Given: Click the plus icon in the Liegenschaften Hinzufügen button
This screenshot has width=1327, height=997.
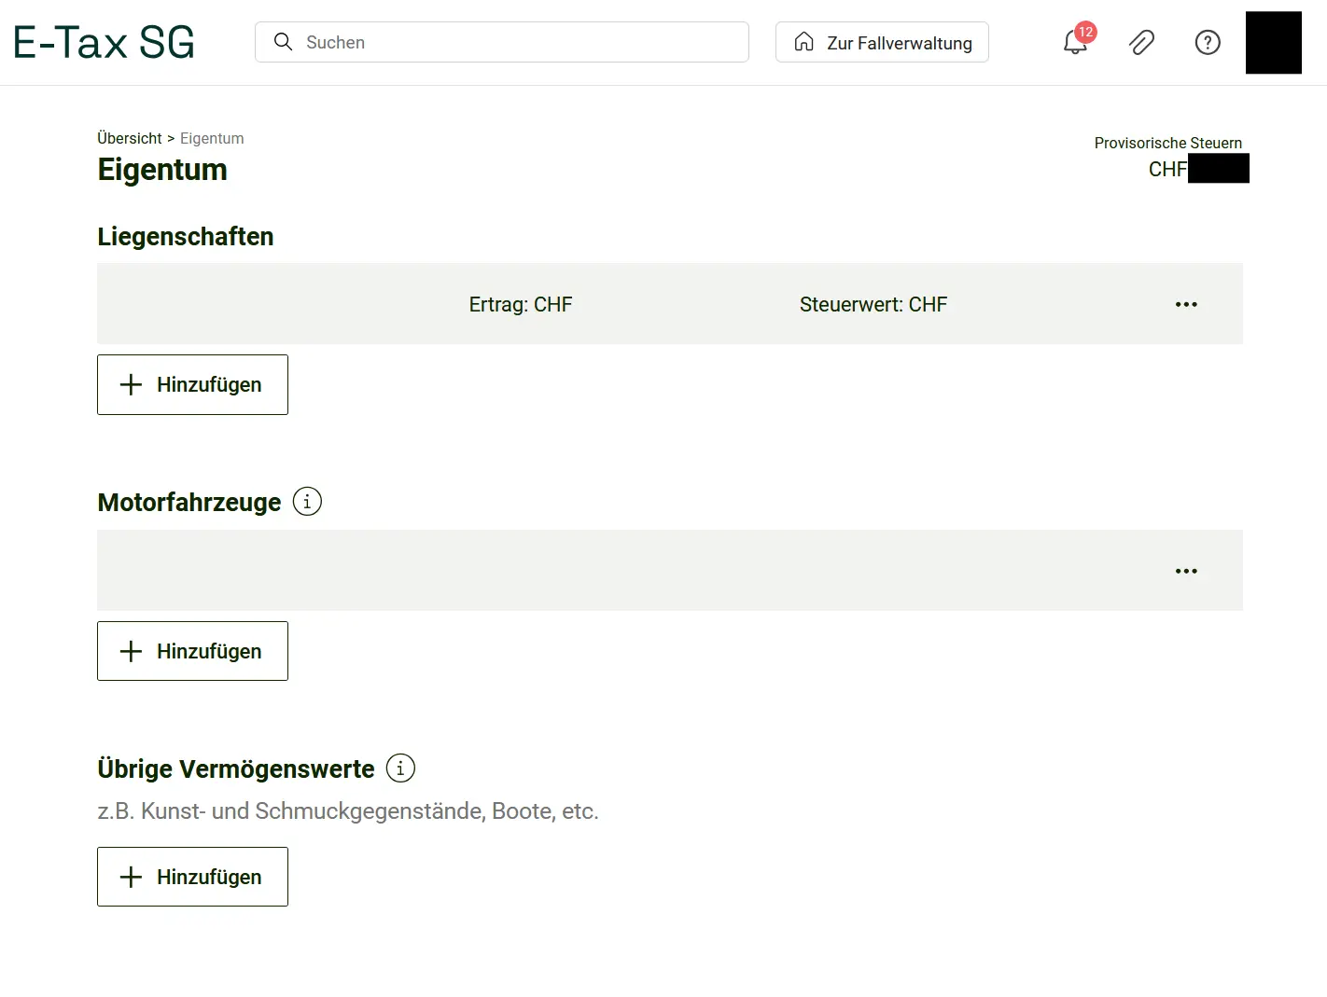Looking at the screenshot, I should tap(130, 384).
